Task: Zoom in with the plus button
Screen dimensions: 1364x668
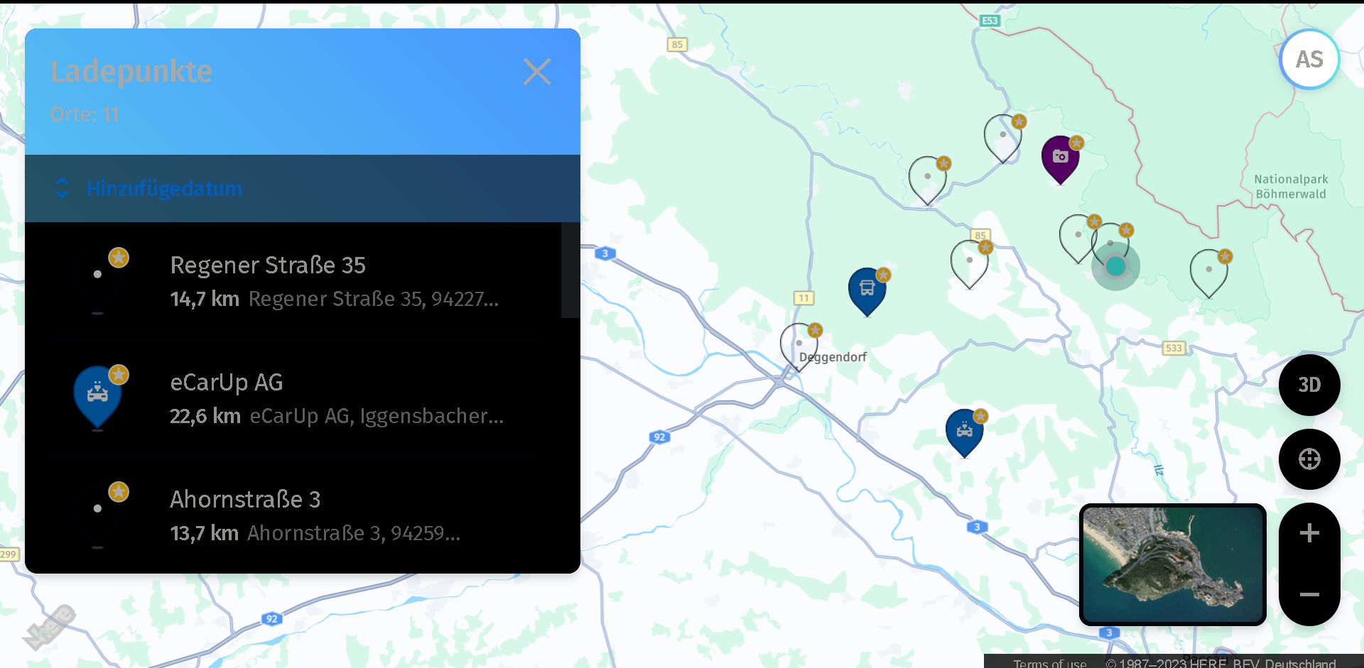Action: 1309,533
